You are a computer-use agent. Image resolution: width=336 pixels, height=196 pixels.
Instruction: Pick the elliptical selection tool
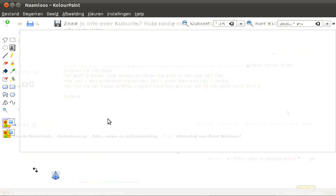point(5,48)
